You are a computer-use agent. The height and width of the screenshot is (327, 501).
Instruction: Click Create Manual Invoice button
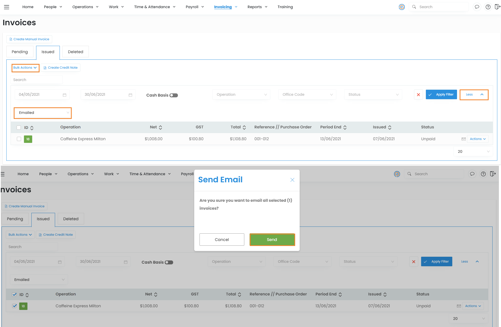coord(29,39)
